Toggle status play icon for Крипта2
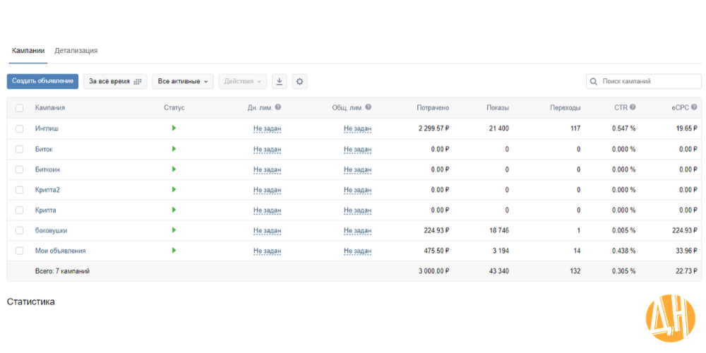This screenshot has width=706, height=353. (x=174, y=189)
